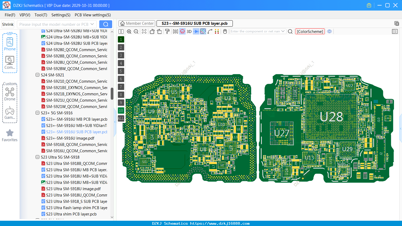
Task: Open the right side panel layout icon
Action: point(395,31)
